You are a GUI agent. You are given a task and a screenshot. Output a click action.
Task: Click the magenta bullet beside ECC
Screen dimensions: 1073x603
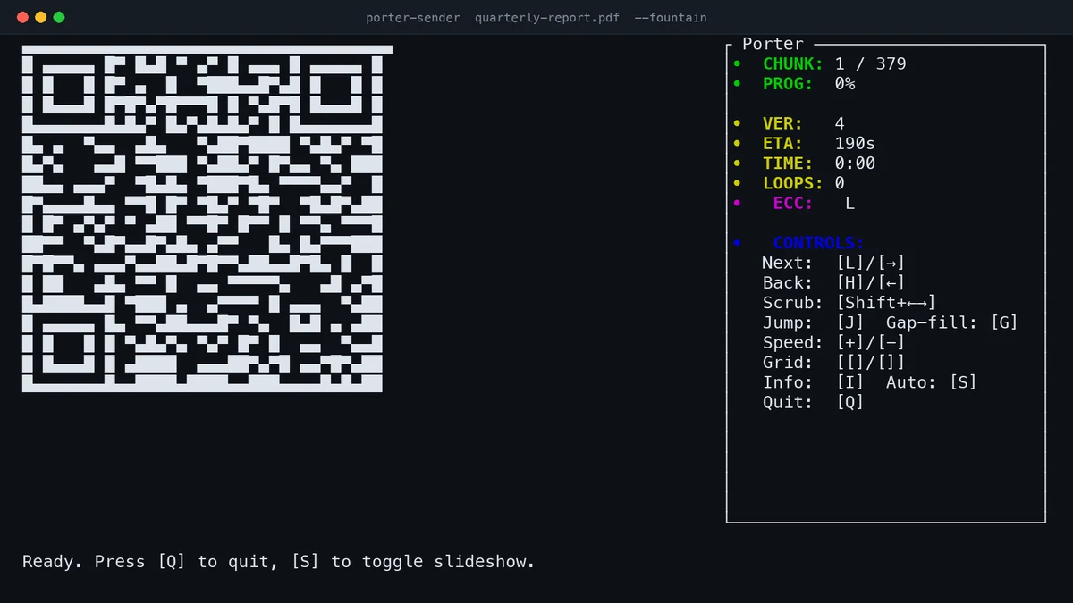738,203
